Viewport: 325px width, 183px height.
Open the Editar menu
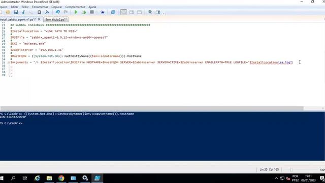point(14,7)
